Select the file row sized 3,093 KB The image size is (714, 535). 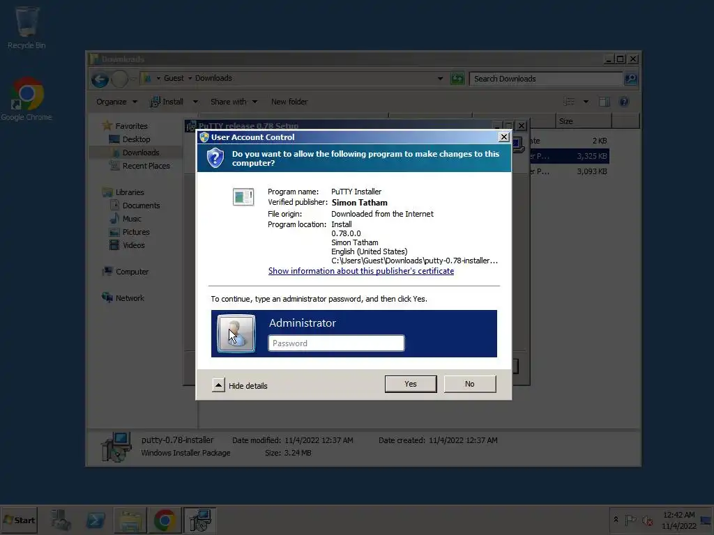(568, 171)
